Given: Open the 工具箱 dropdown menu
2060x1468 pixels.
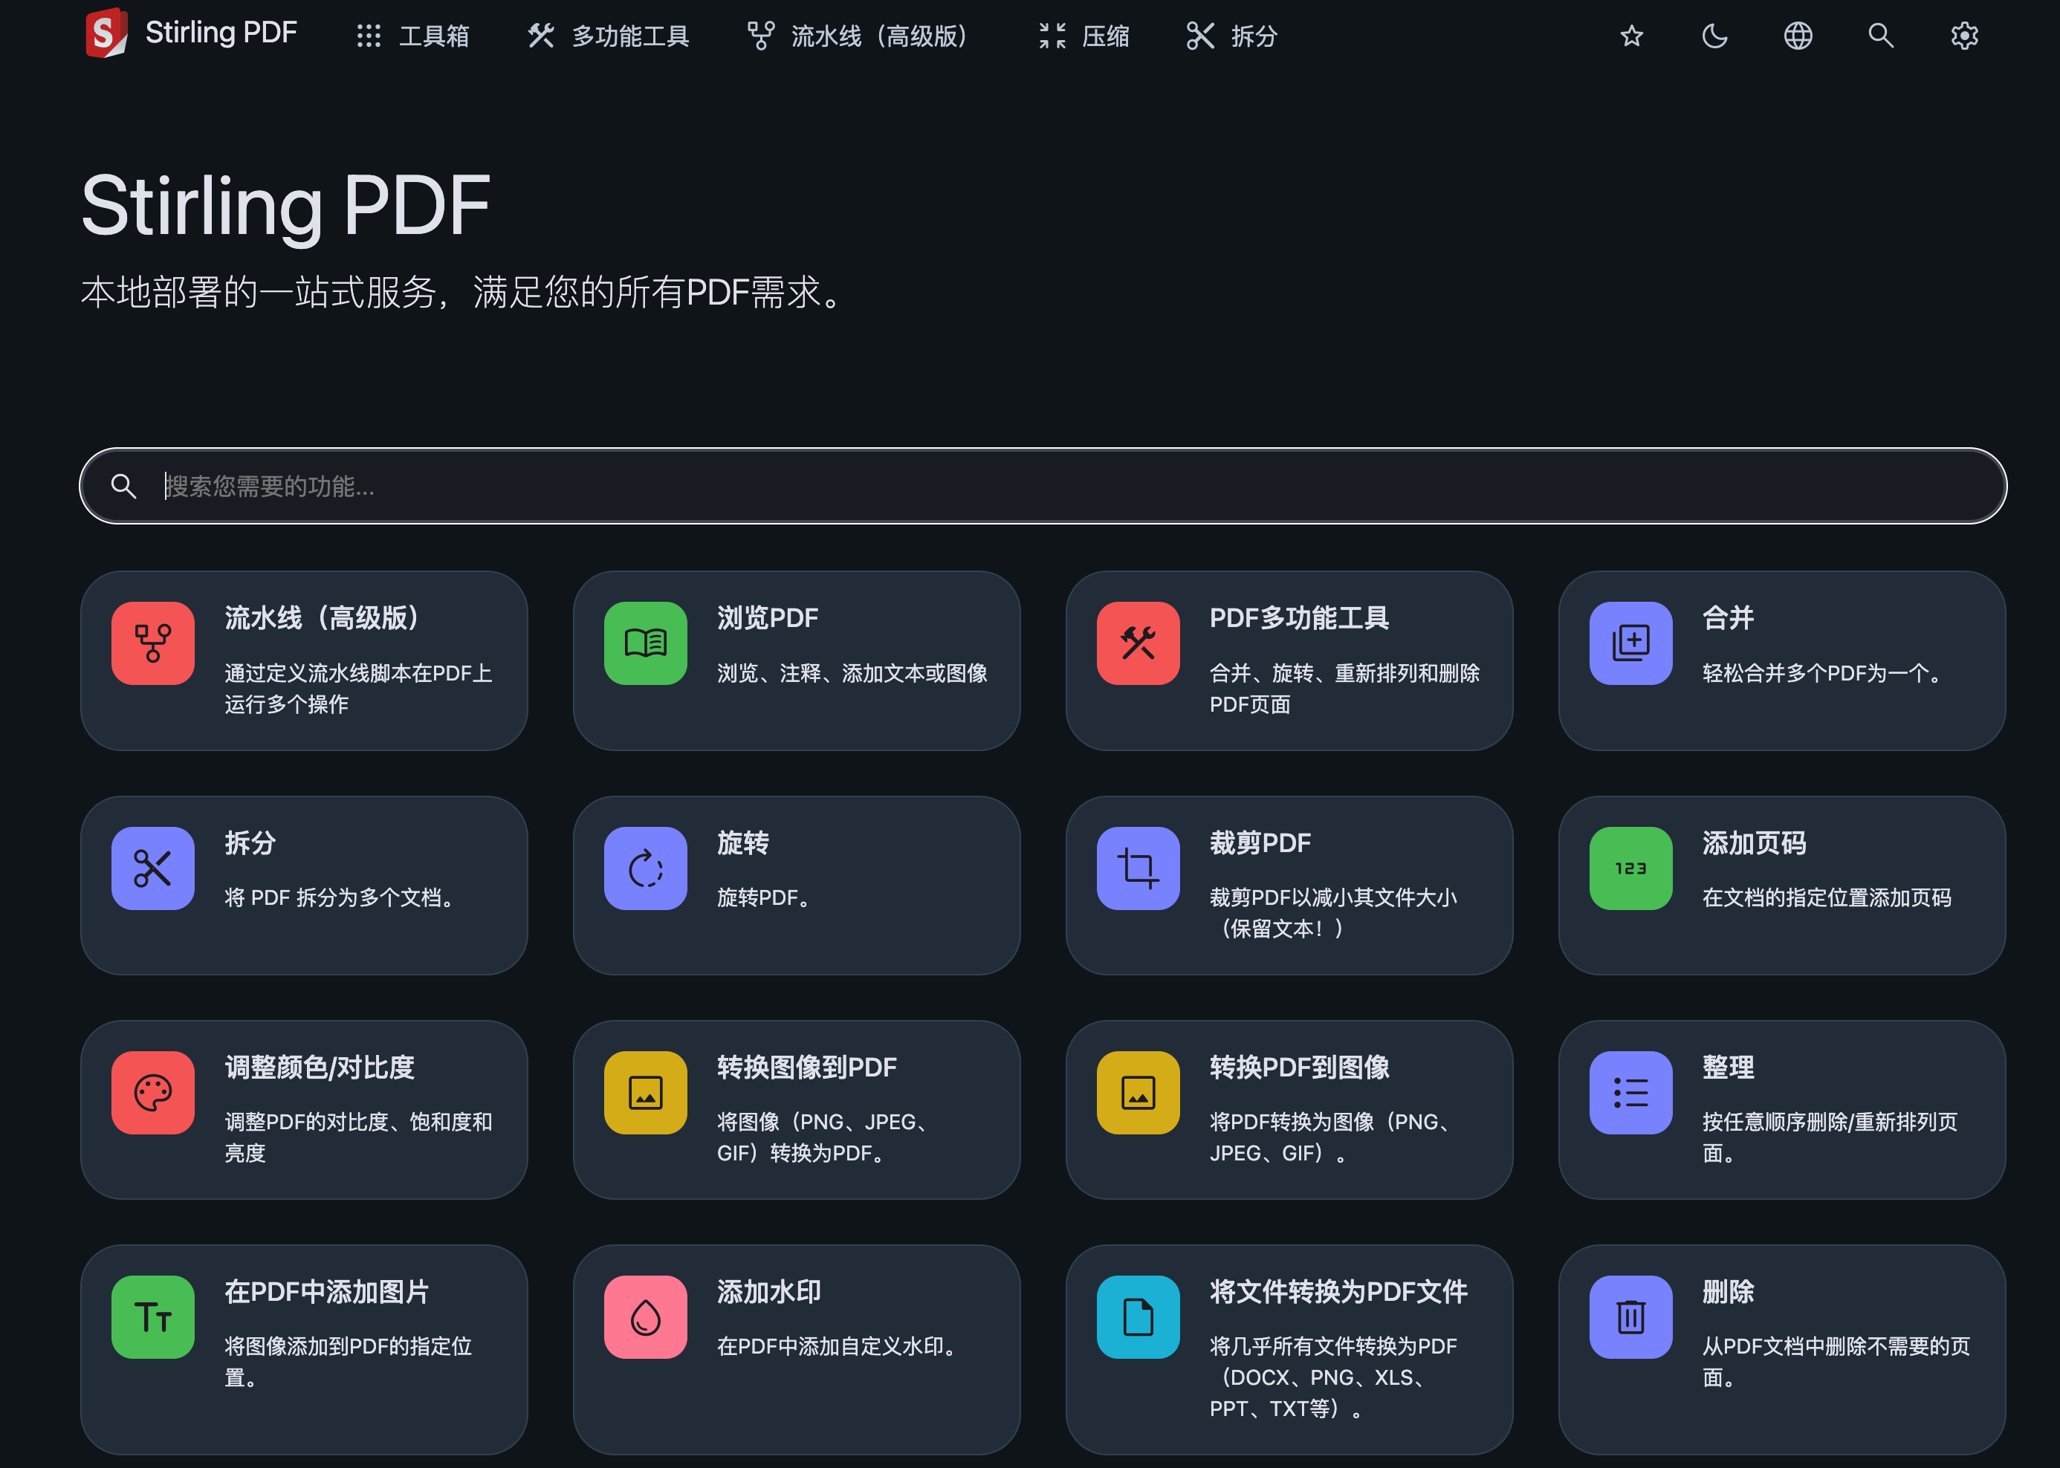Looking at the screenshot, I should point(412,36).
